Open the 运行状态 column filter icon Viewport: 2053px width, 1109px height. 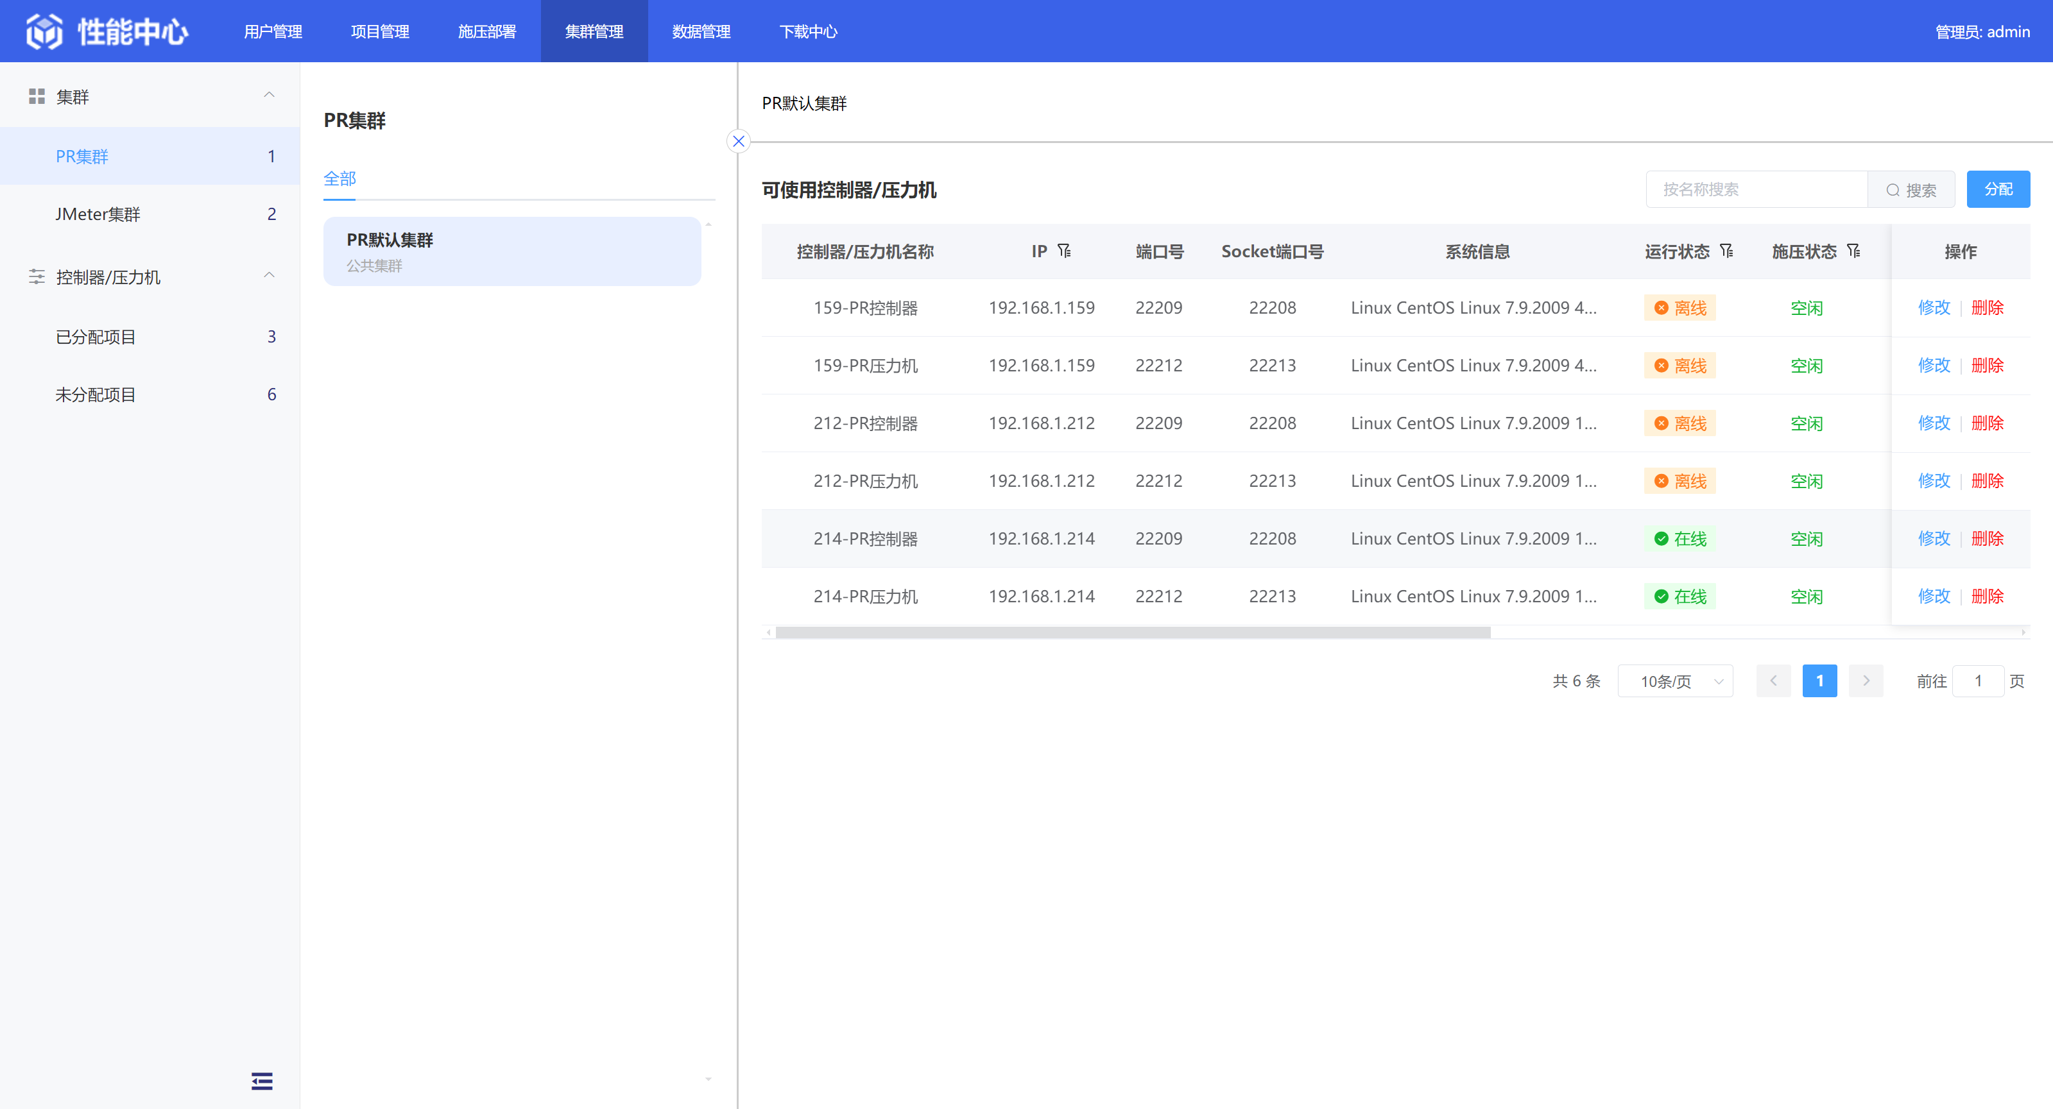(x=1726, y=251)
